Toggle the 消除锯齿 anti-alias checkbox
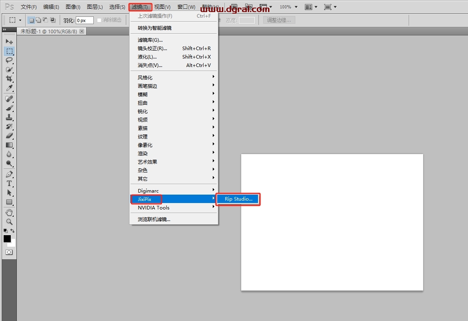This screenshot has width=468, height=321. [99, 20]
